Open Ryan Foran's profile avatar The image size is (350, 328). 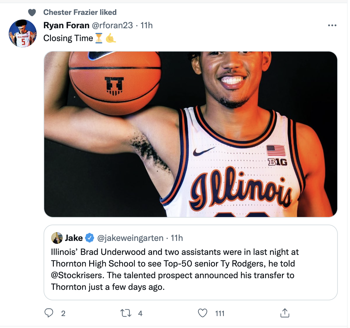point(23,33)
